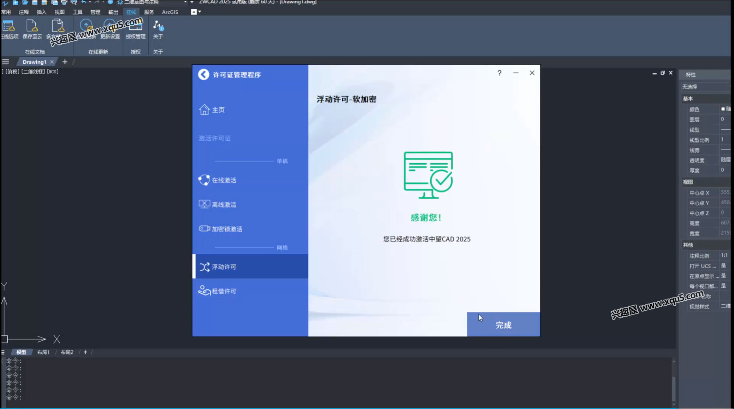Switch to the 插入 ribbon tab
This screenshot has width=734, height=409.
[42, 12]
